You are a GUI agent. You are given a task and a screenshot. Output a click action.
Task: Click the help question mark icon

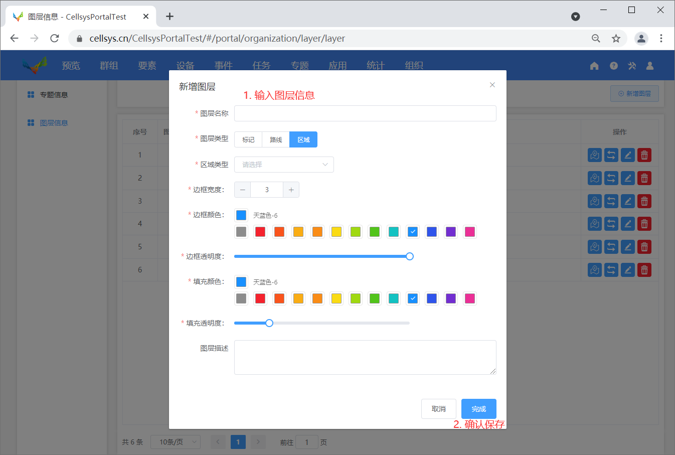coord(614,66)
